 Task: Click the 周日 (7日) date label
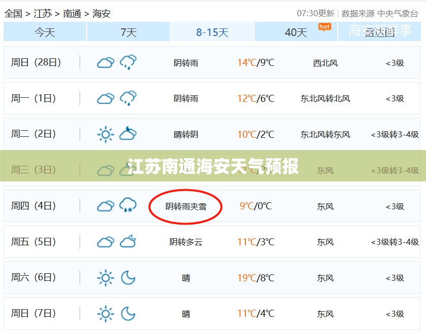(x=33, y=314)
